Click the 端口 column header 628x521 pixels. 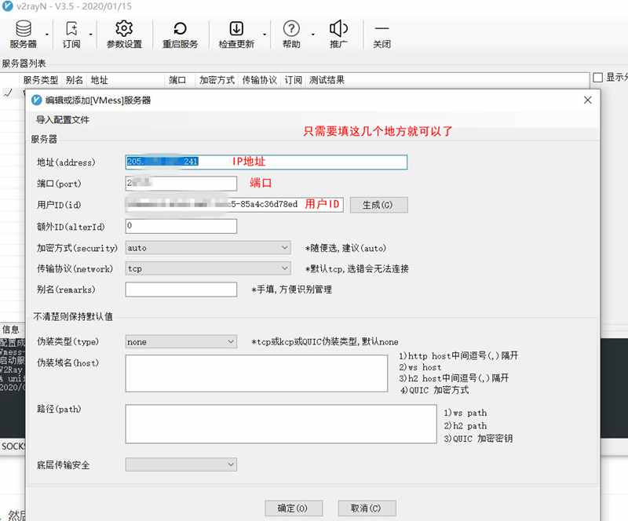pyautogui.click(x=177, y=80)
